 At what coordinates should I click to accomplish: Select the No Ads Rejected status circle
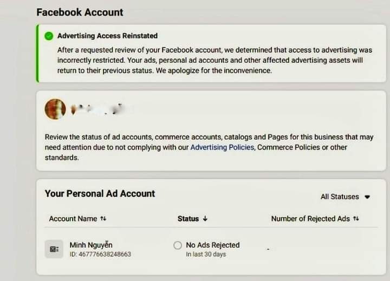178,245
